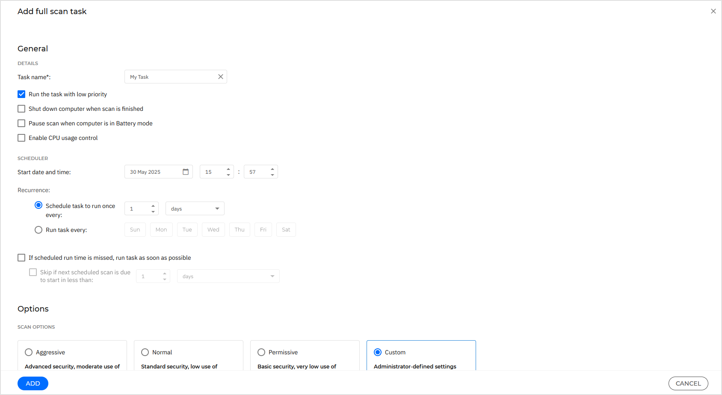Enable Pause scan in Battery mode
722x395 pixels.
21,123
